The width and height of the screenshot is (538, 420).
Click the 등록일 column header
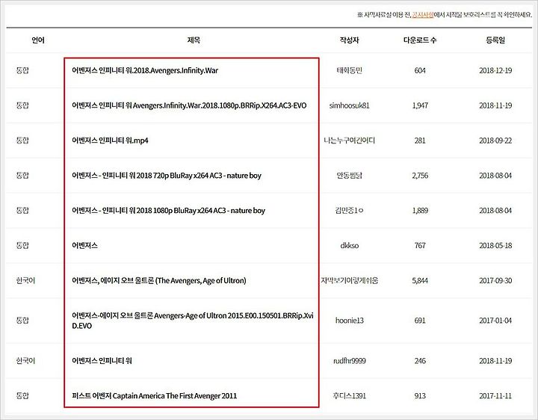[495, 40]
